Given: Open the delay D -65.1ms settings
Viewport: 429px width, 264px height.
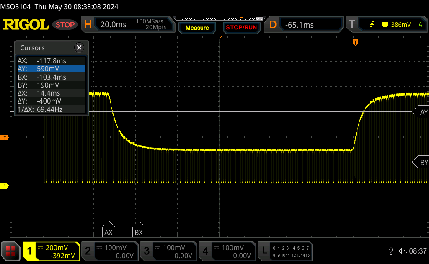Looking at the screenshot, I should (x=305, y=25).
